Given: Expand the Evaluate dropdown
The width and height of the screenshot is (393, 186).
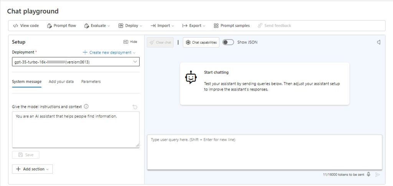Looking at the screenshot, I should 97,26.
